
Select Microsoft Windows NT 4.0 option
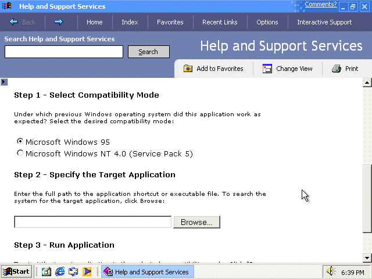pos(20,153)
